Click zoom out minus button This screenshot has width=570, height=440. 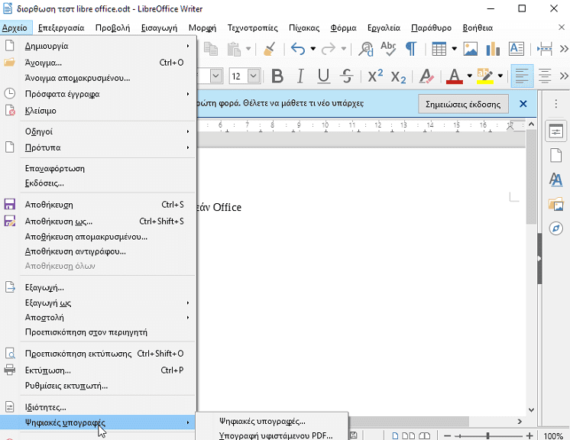click(448, 435)
